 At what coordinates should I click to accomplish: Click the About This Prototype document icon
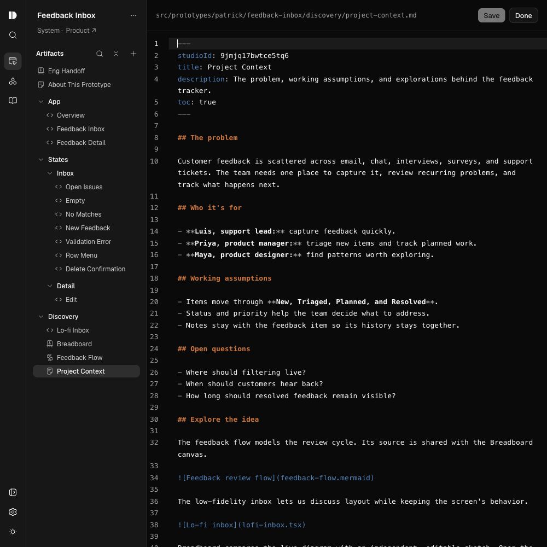(x=41, y=84)
